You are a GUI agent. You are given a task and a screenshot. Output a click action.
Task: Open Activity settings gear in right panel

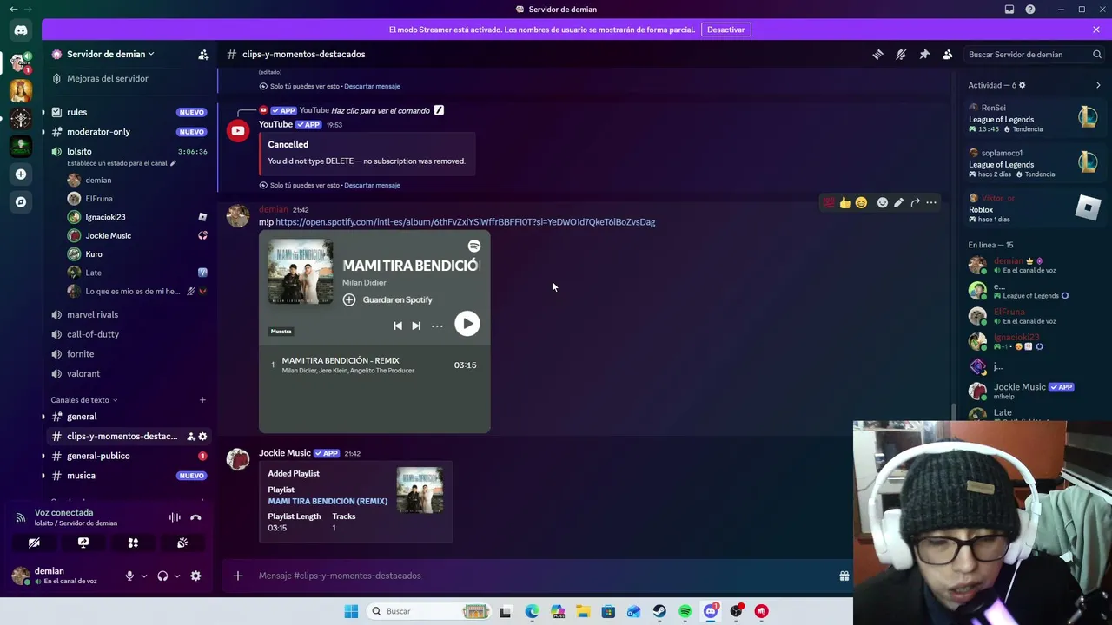(x=1022, y=85)
